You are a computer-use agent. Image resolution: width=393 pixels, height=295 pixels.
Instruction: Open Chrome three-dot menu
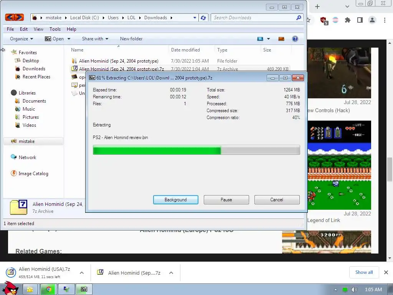pos(385,20)
